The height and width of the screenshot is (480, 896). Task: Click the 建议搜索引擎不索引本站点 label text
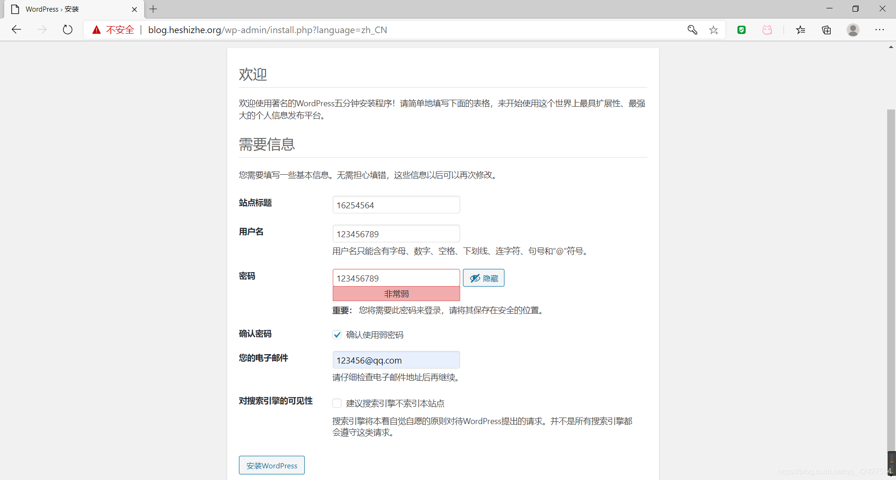[x=395, y=404]
